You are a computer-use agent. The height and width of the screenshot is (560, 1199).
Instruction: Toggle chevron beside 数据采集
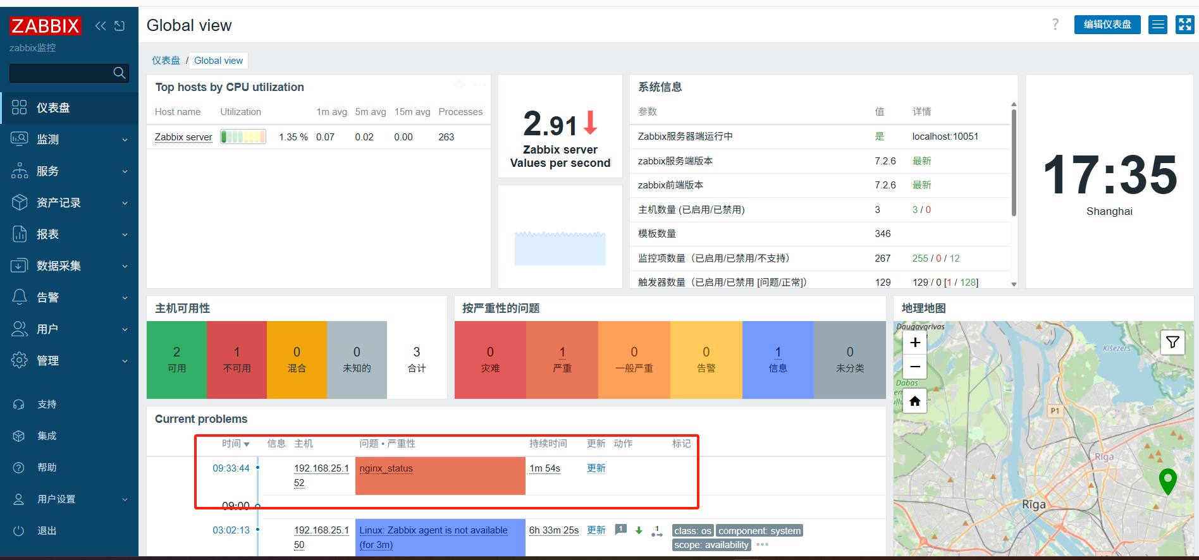(125, 266)
